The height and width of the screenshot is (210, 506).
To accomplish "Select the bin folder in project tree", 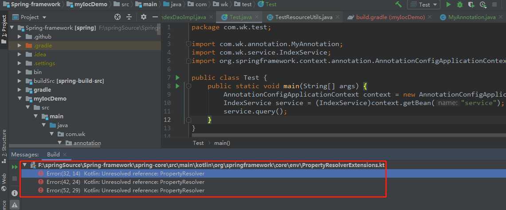I will point(37,72).
